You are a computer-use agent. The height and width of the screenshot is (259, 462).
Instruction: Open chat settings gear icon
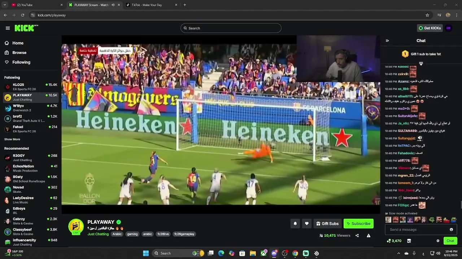click(438, 241)
